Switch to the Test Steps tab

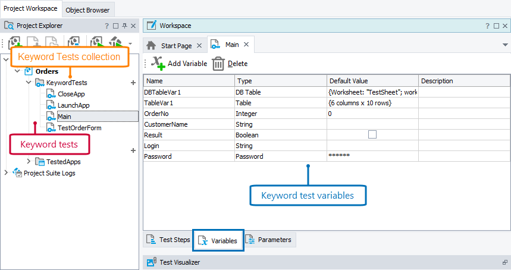click(168, 240)
